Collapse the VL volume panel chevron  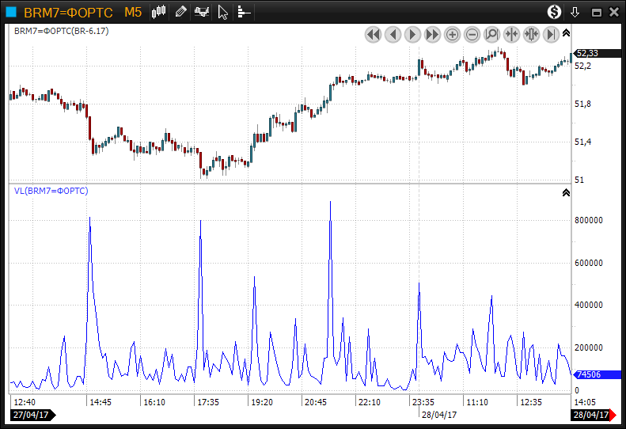(566, 192)
